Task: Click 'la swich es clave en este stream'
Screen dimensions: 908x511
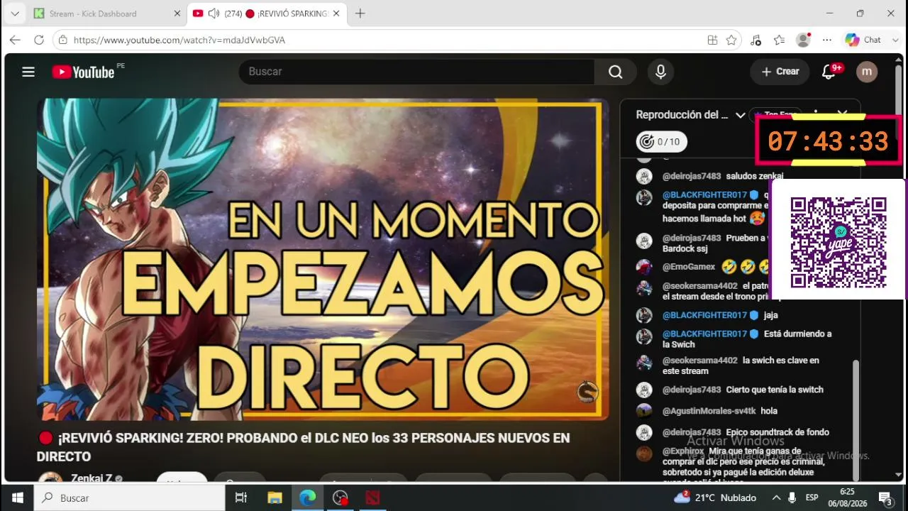Action: (x=741, y=366)
